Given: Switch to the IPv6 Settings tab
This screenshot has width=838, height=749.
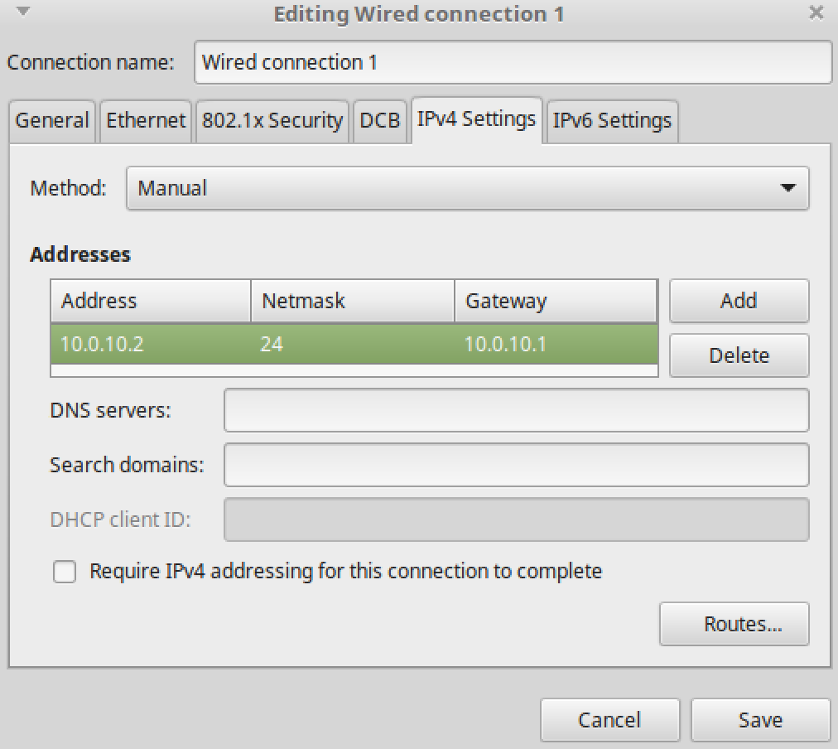Looking at the screenshot, I should 612,121.
